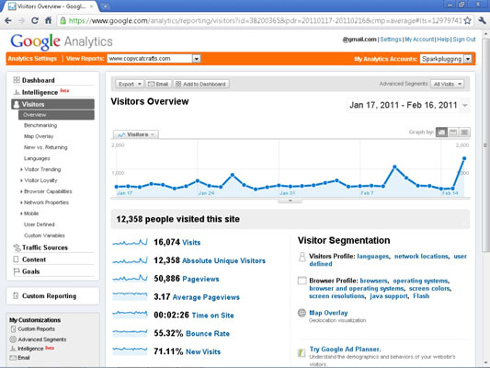Viewport: 490px width, 368px height.
Task: Open Analytics Settings link
Action: 32,59
